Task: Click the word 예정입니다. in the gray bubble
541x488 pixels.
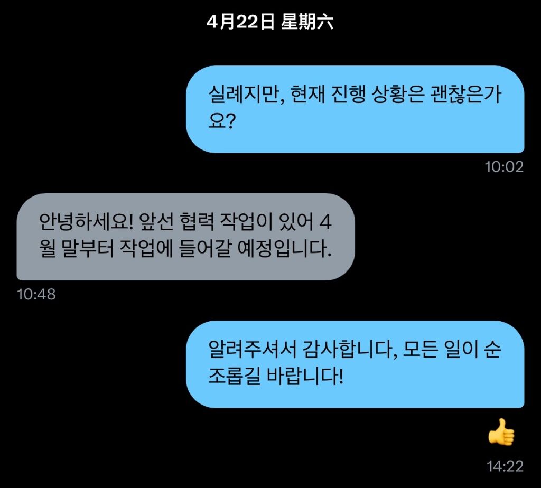Action: tap(285, 248)
